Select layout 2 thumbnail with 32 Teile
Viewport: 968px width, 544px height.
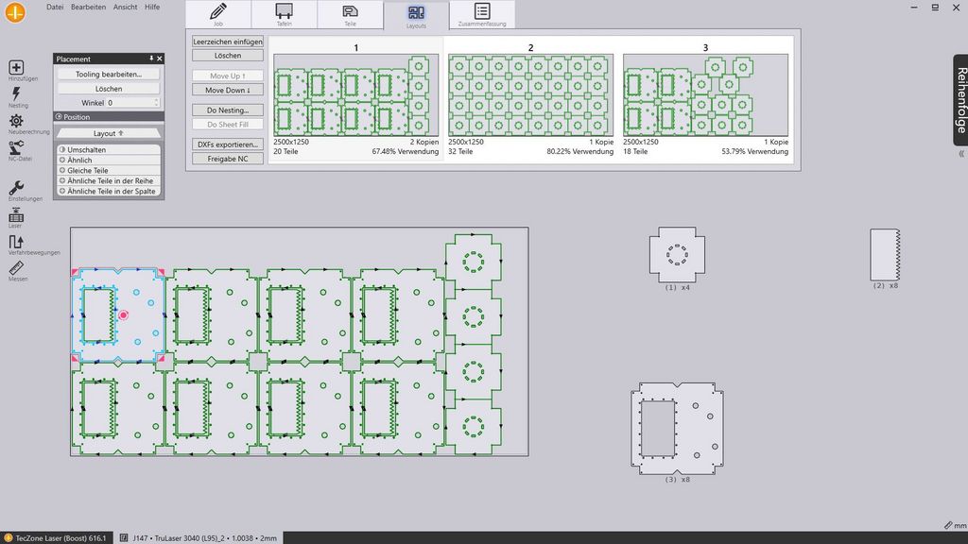(x=530, y=94)
